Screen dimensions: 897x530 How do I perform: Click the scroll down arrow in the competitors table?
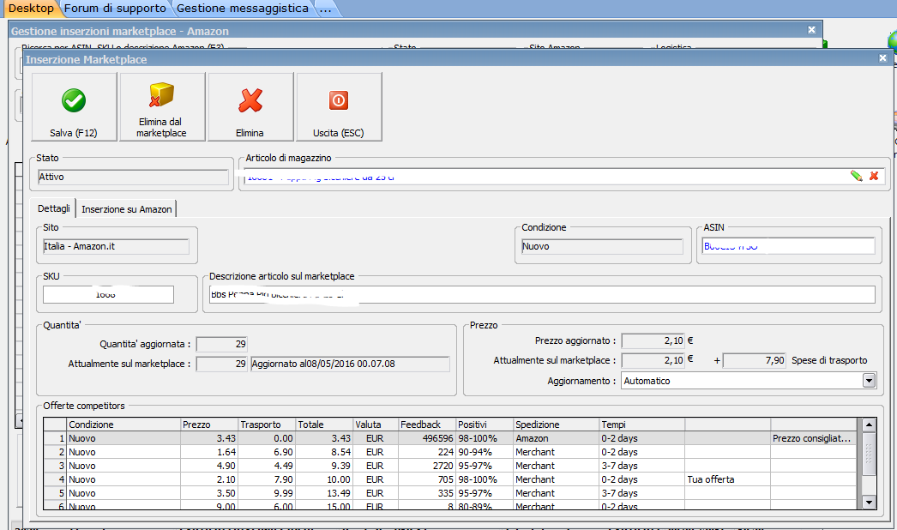(869, 503)
